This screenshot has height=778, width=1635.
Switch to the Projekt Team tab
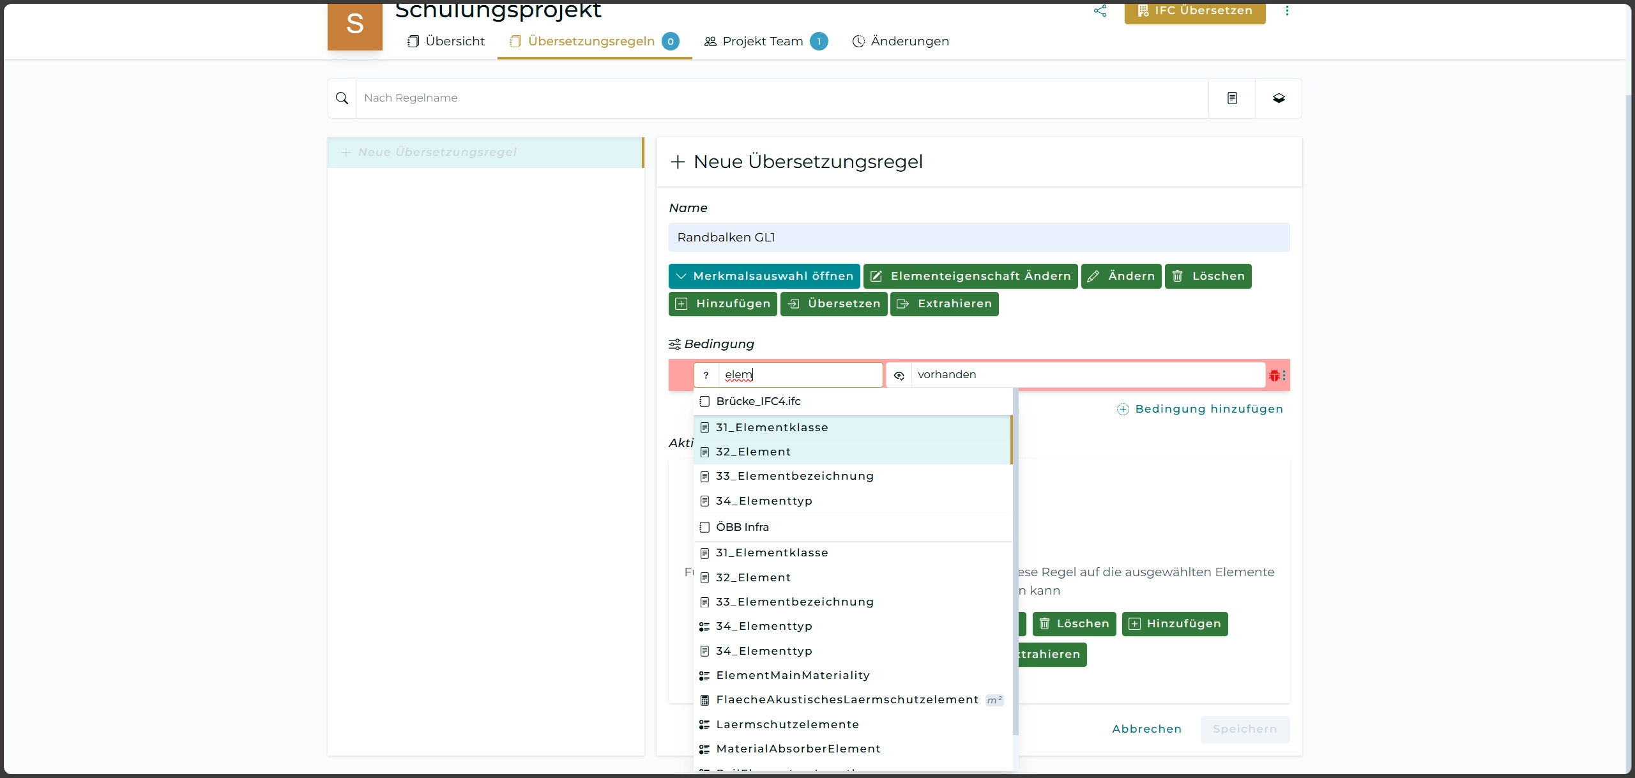(763, 42)
